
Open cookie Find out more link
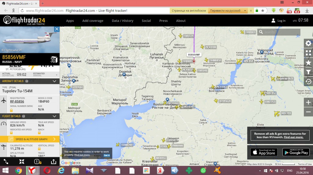[x=82, y=155]
